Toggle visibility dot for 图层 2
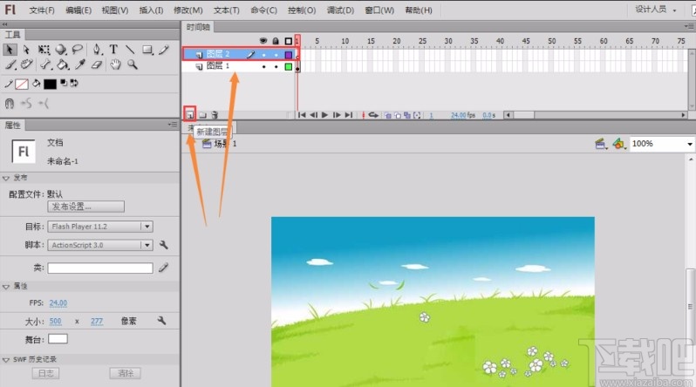Viewport: 696px width, 387px height. (263, 55)
